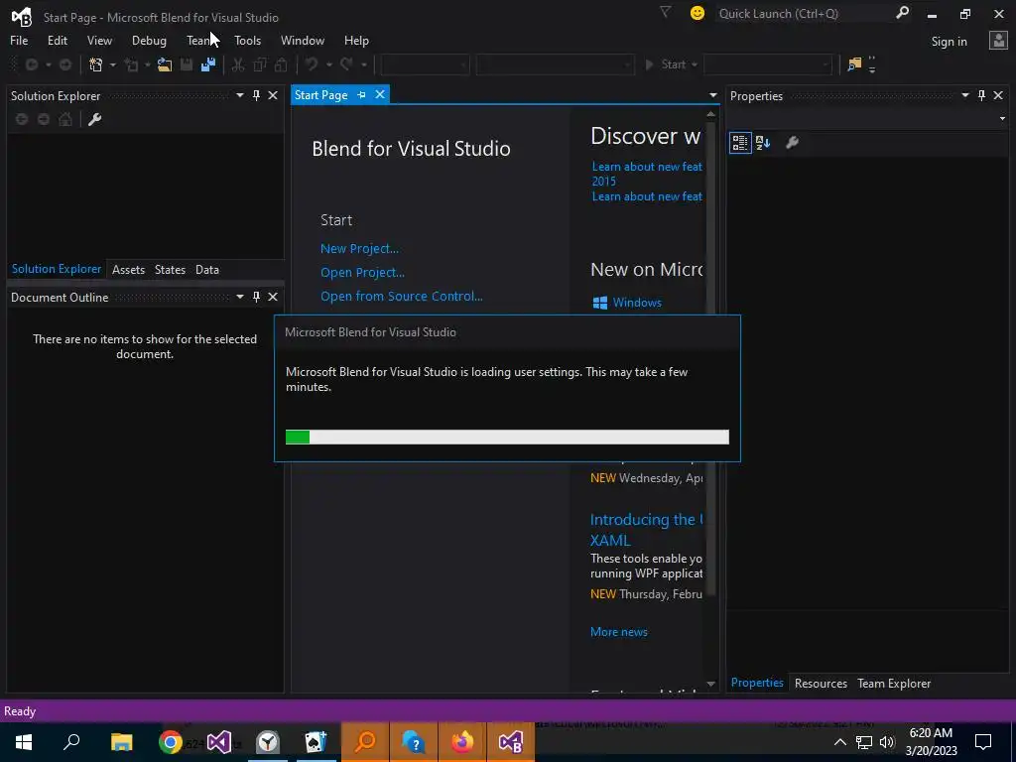Open the Debug menu
1016x762 pixels.
[149, 40]
